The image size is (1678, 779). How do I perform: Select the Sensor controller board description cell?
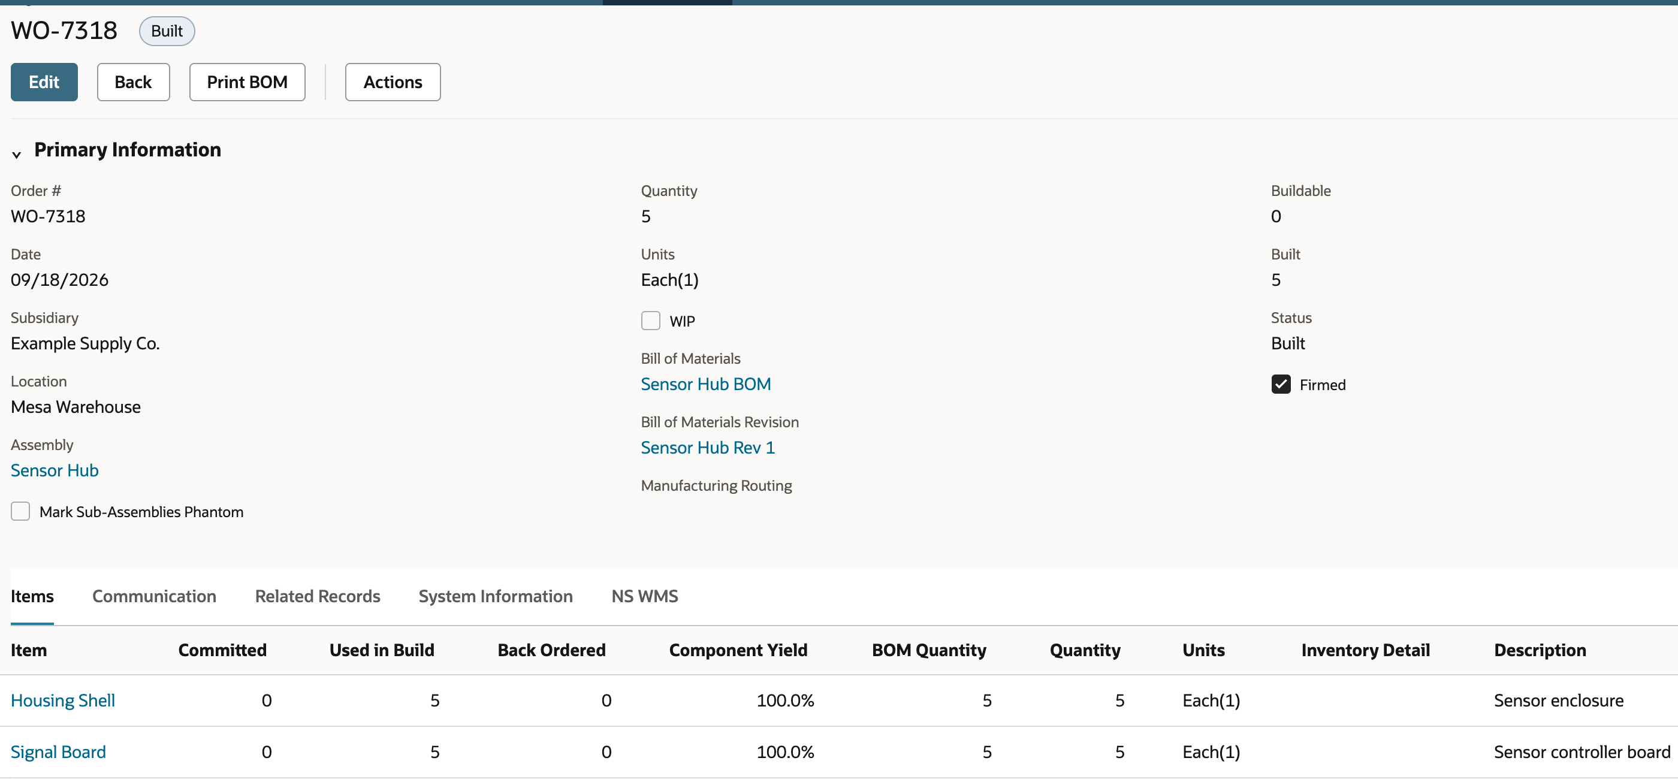[1582, 751]
